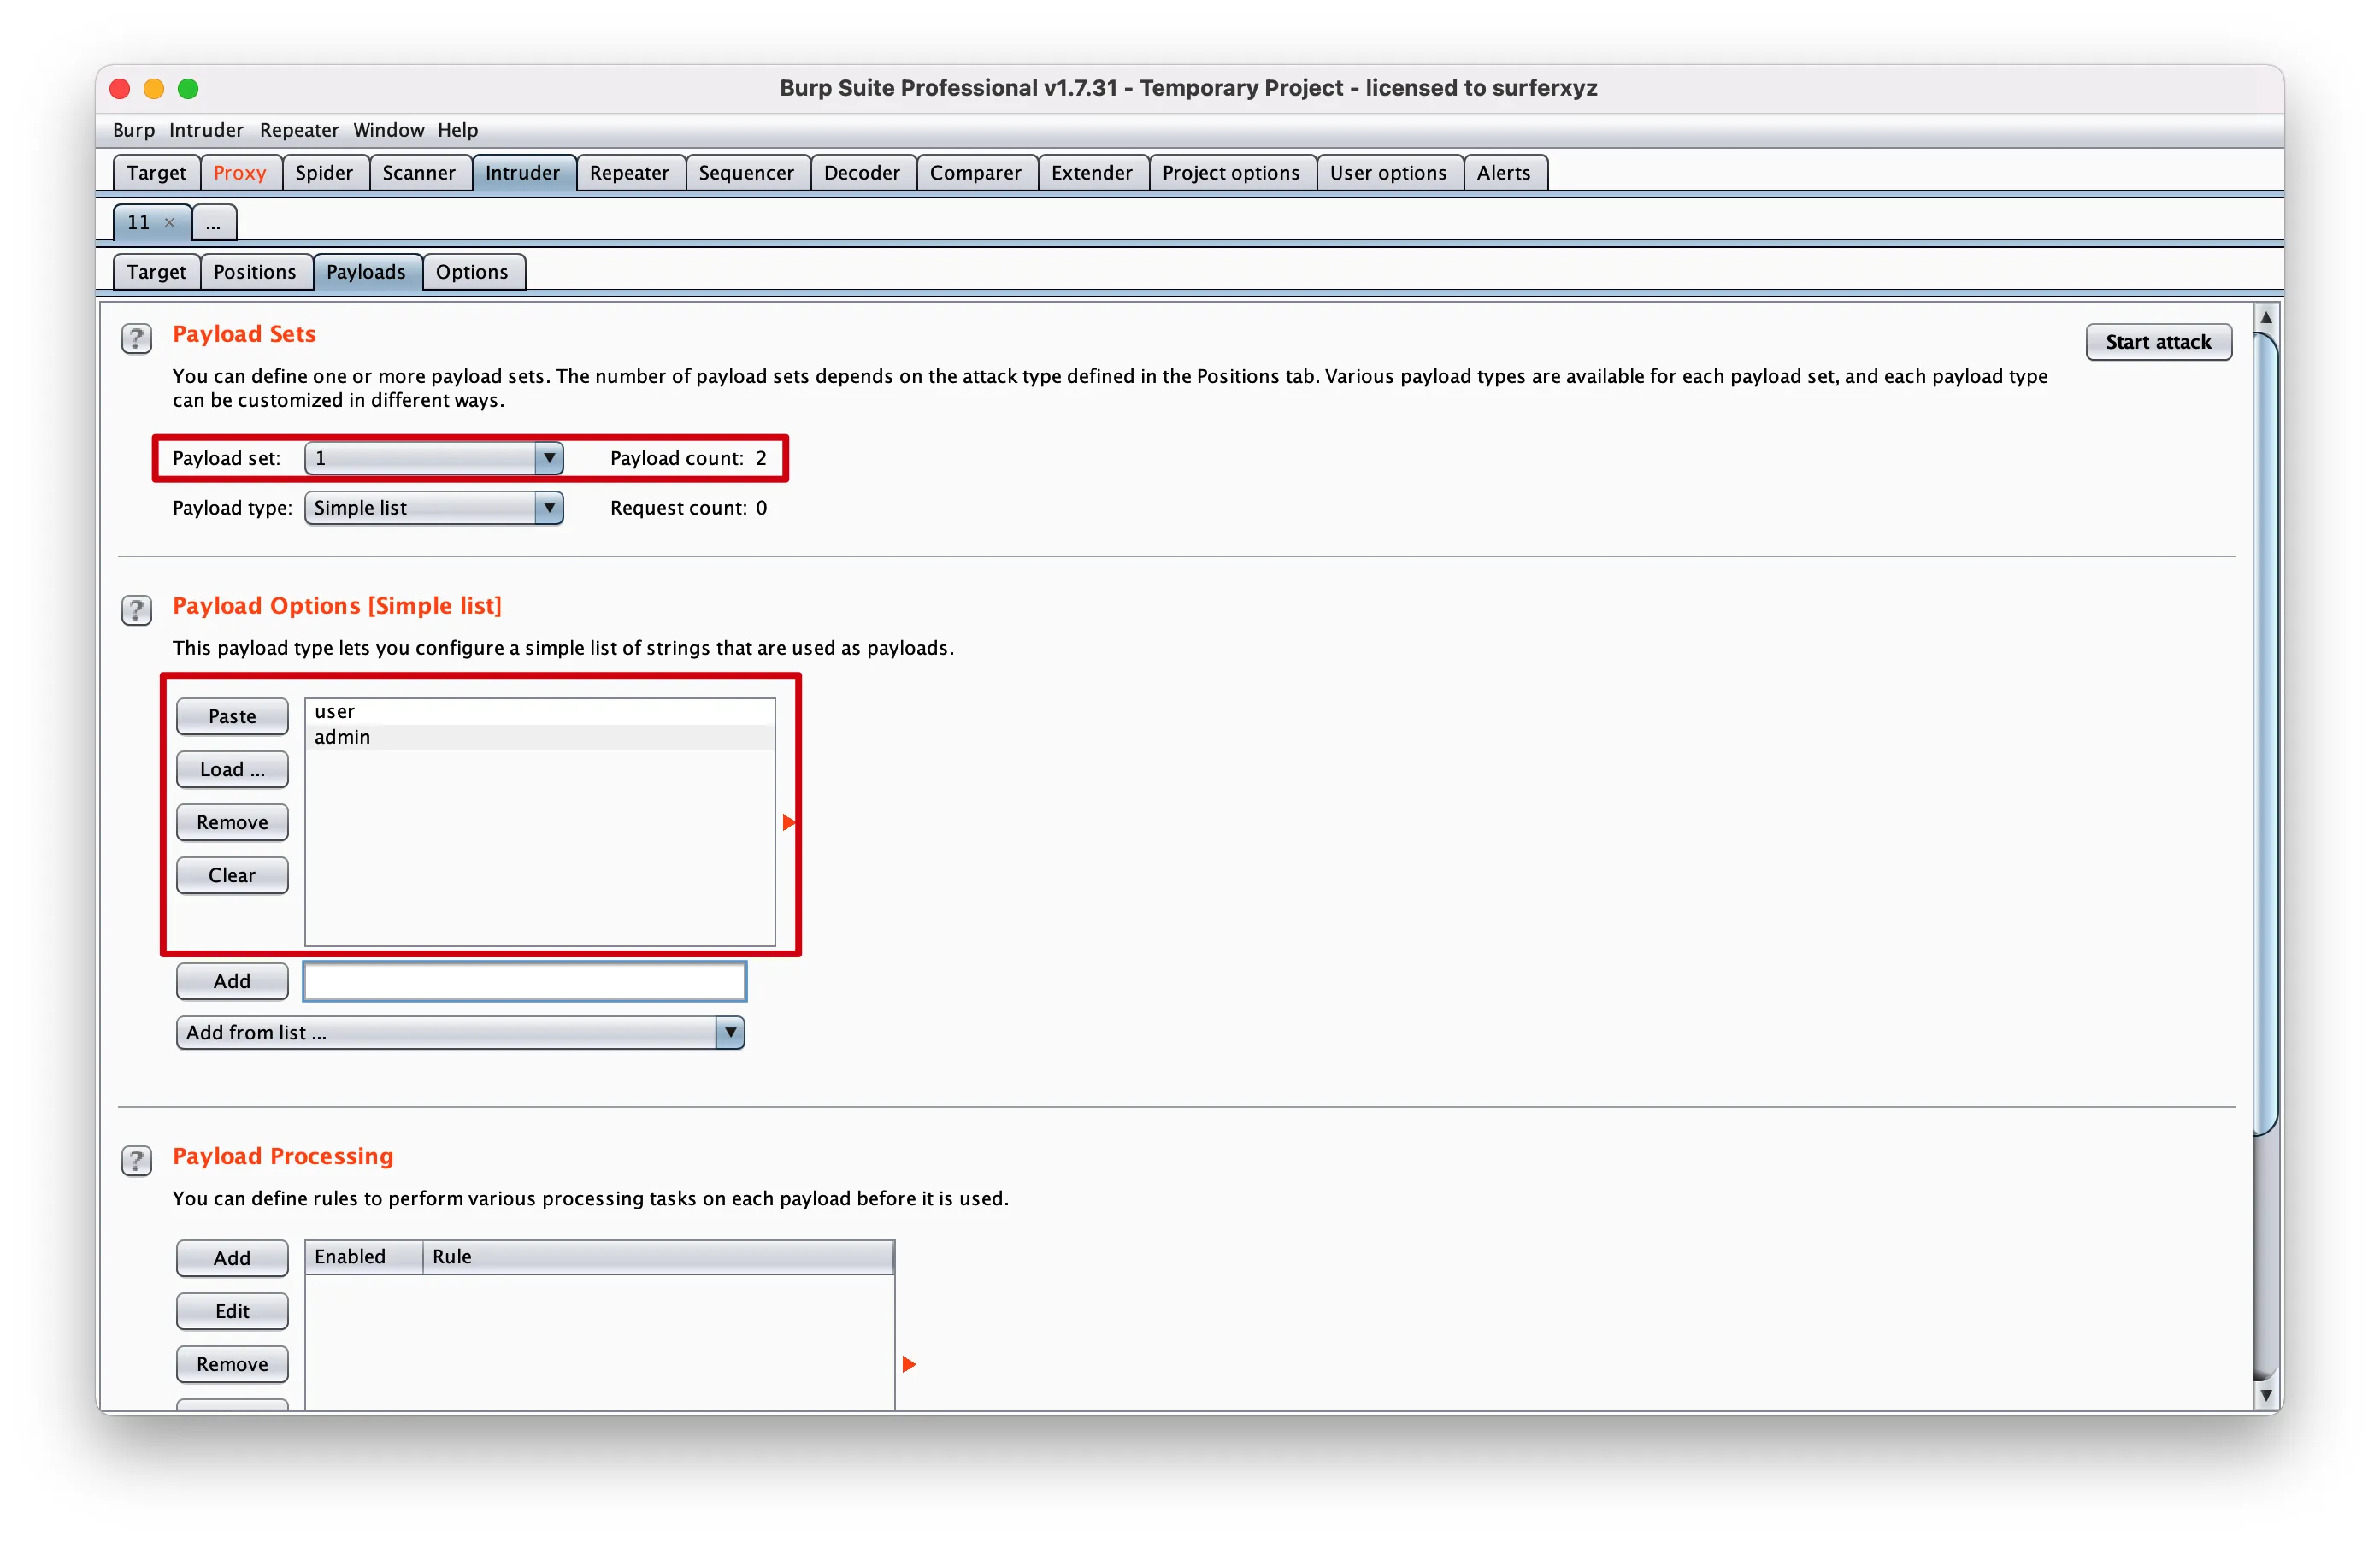Click the Rule column header

(658, 1257)
